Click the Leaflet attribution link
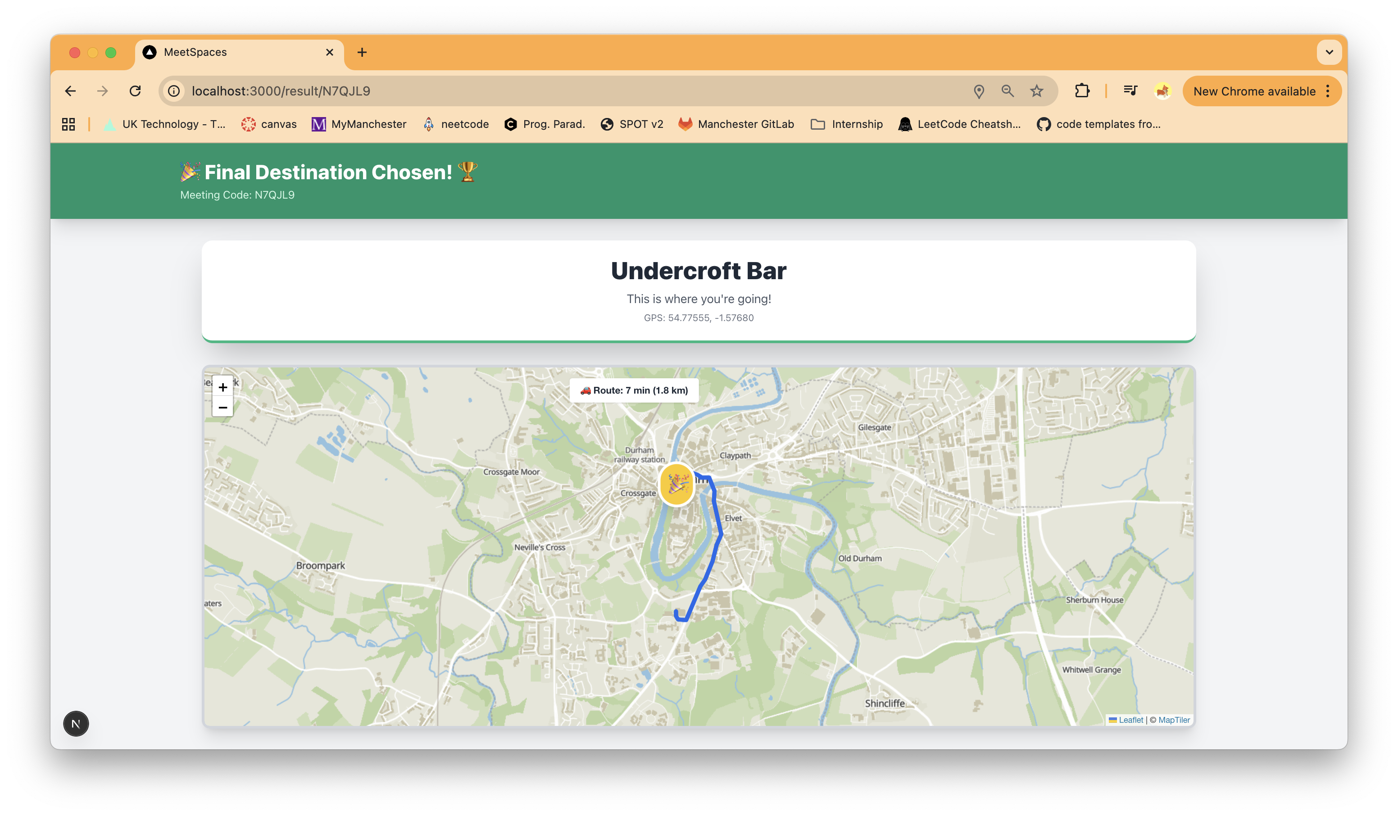Viewport: 1398px width, 816px height. click(1130, 720)
